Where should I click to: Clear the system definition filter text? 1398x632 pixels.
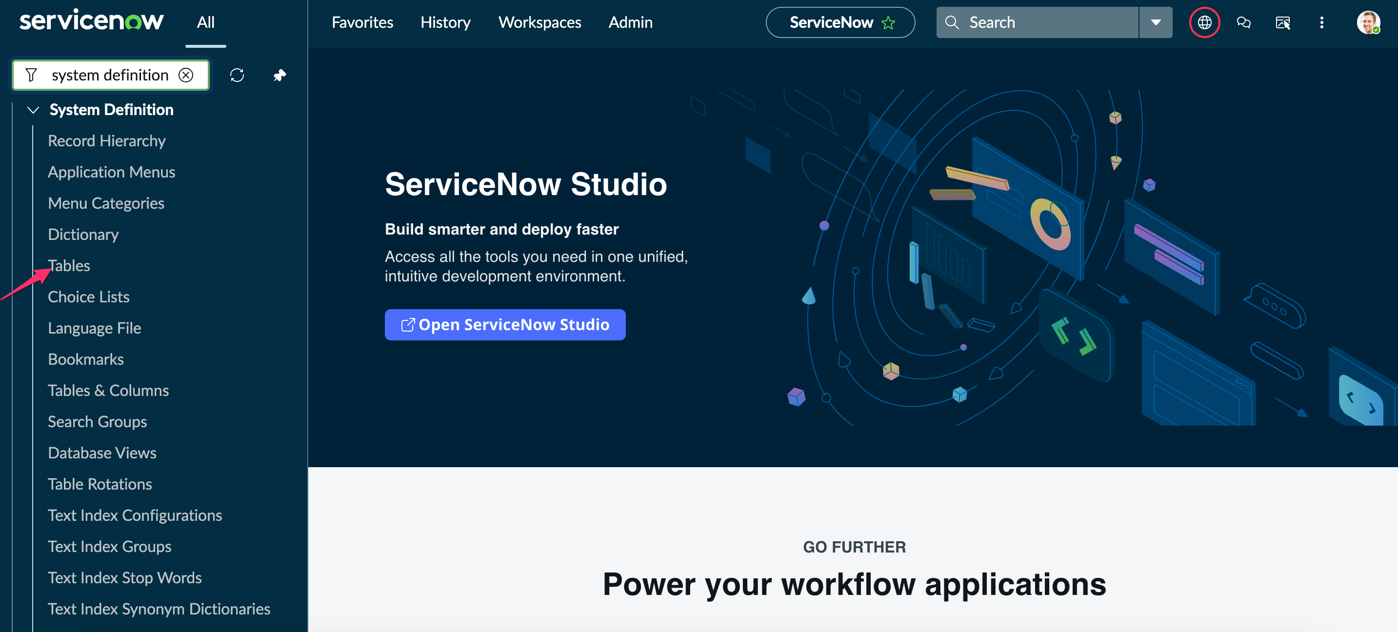(x=186, y=75)
